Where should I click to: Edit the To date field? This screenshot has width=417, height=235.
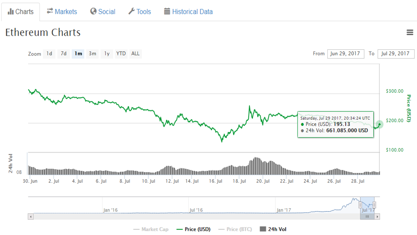tap(396, 54)
